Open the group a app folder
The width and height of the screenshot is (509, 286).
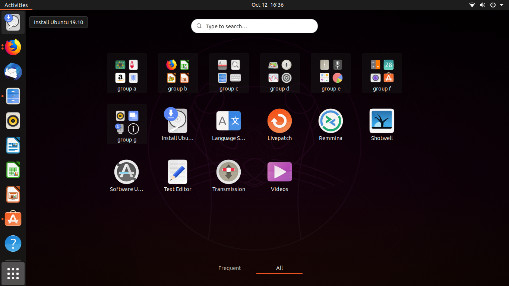point(127,73)
